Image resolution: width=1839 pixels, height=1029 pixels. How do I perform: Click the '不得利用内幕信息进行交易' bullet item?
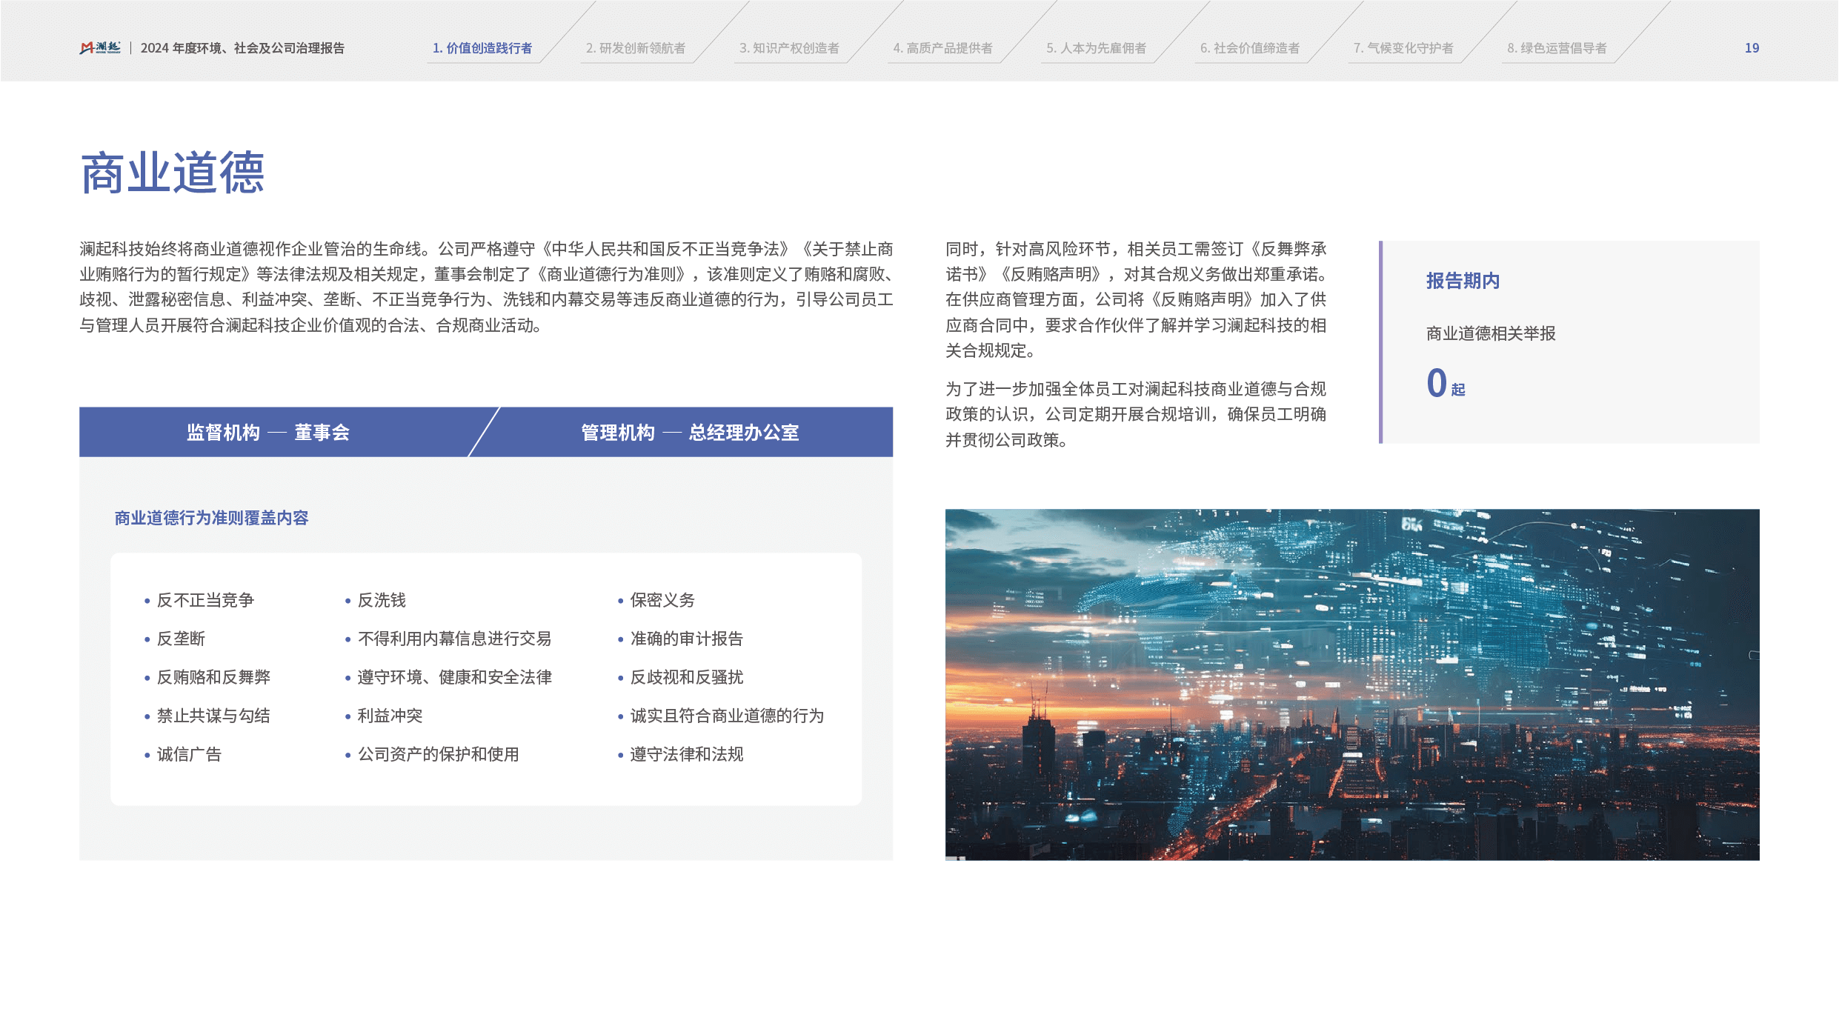454,639
